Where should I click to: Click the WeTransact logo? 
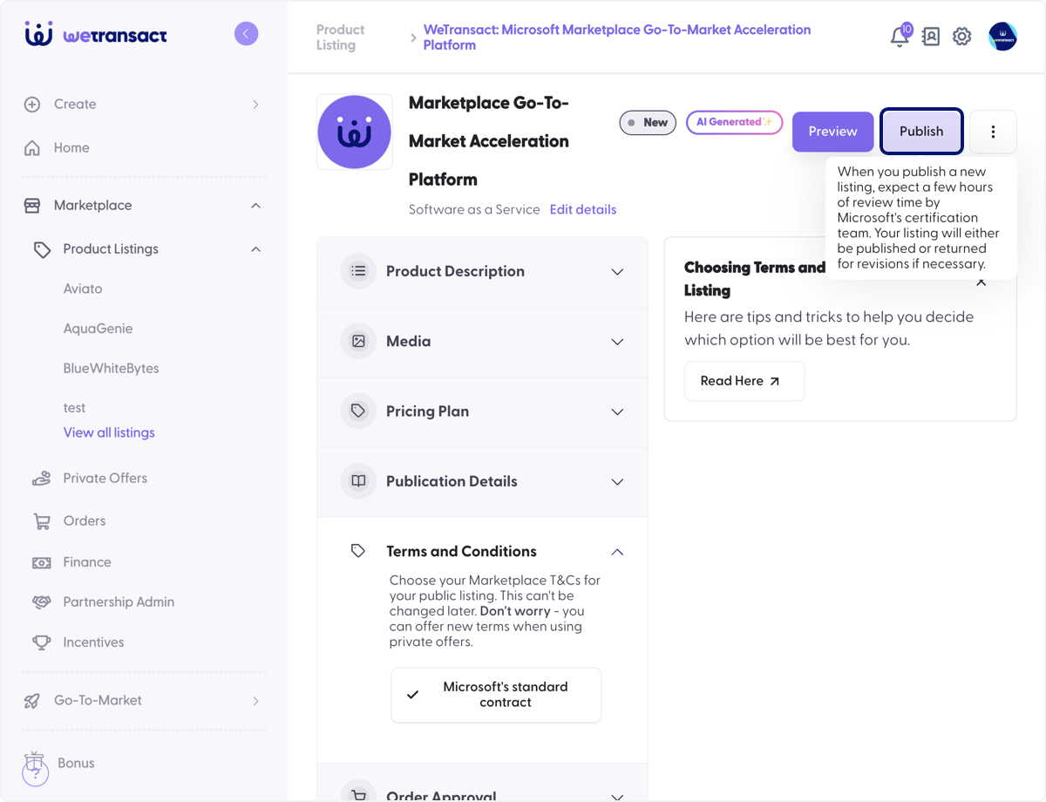click(96, 35)
